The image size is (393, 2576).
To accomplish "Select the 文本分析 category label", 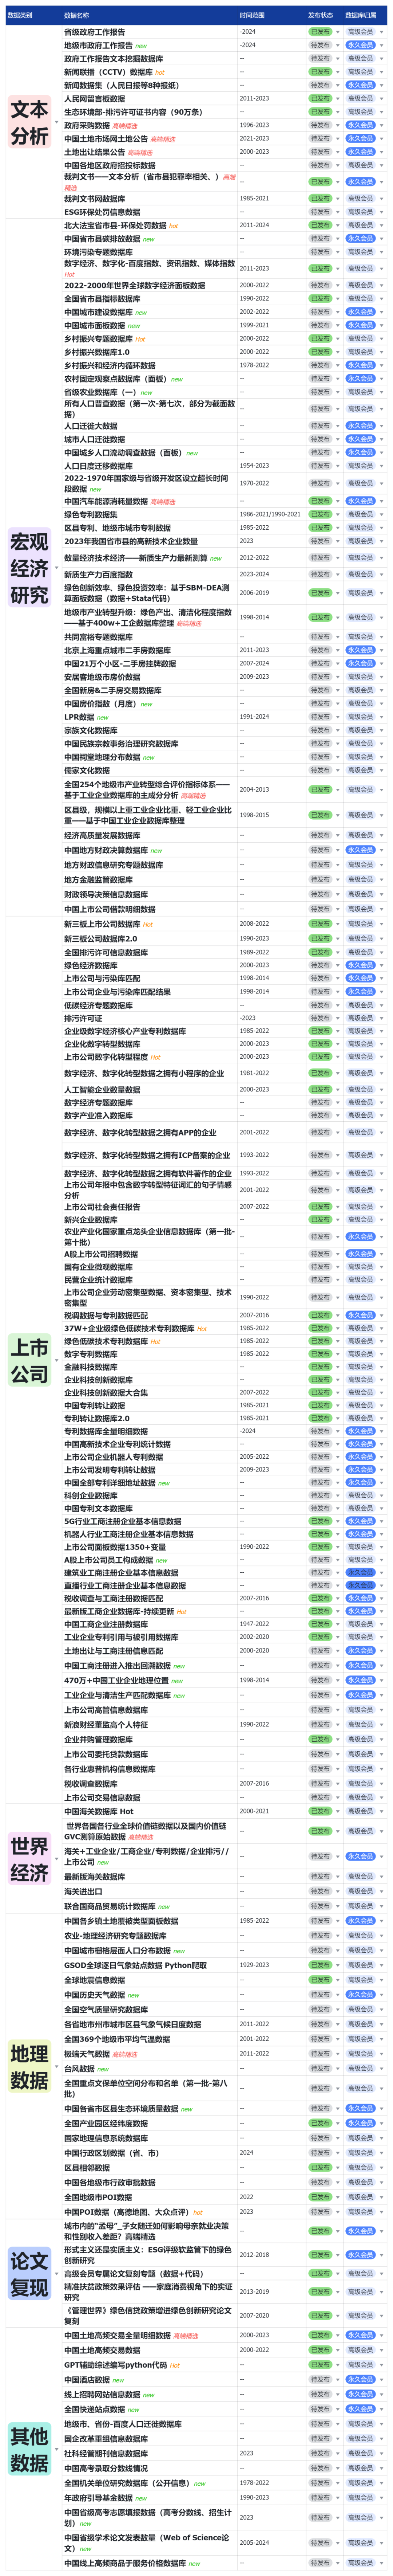I will (29, 122).
